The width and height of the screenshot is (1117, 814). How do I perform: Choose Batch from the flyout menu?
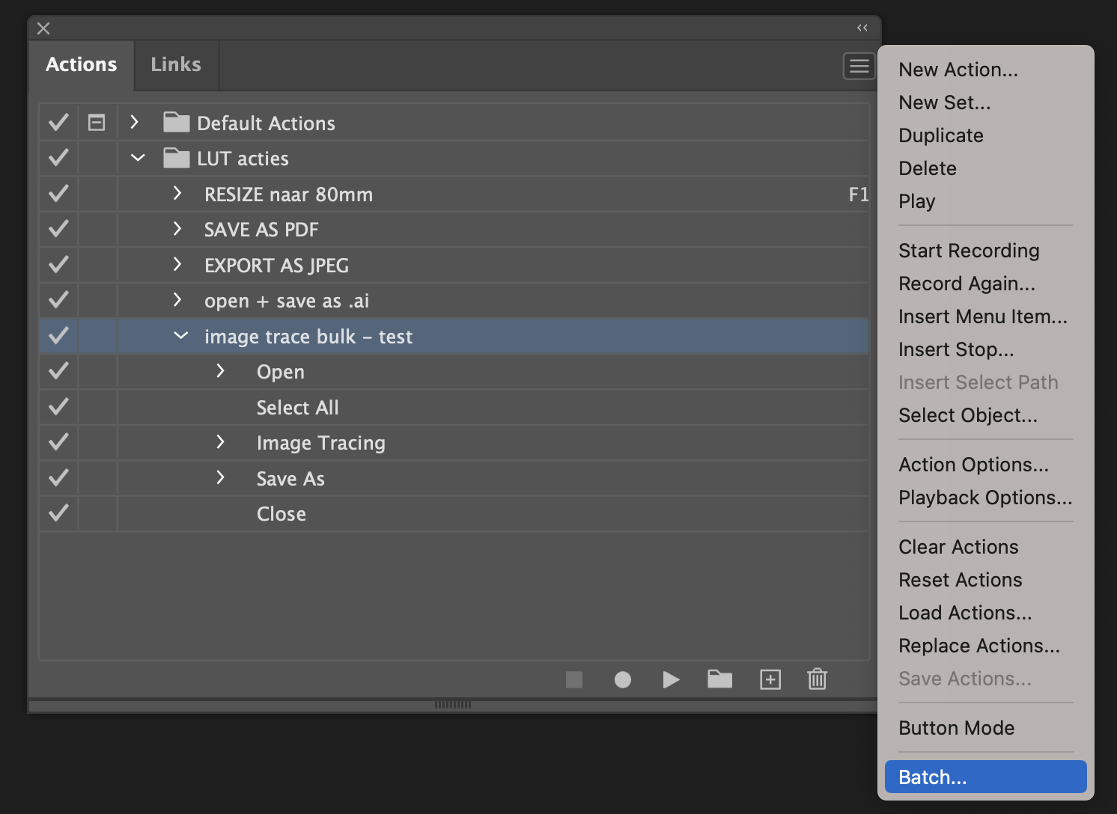(x=931, y=777)
